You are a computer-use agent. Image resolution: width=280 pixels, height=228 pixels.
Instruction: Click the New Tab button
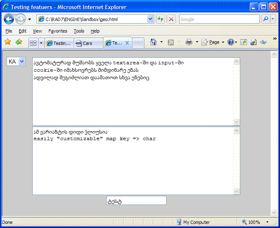[x=138, y=43]
